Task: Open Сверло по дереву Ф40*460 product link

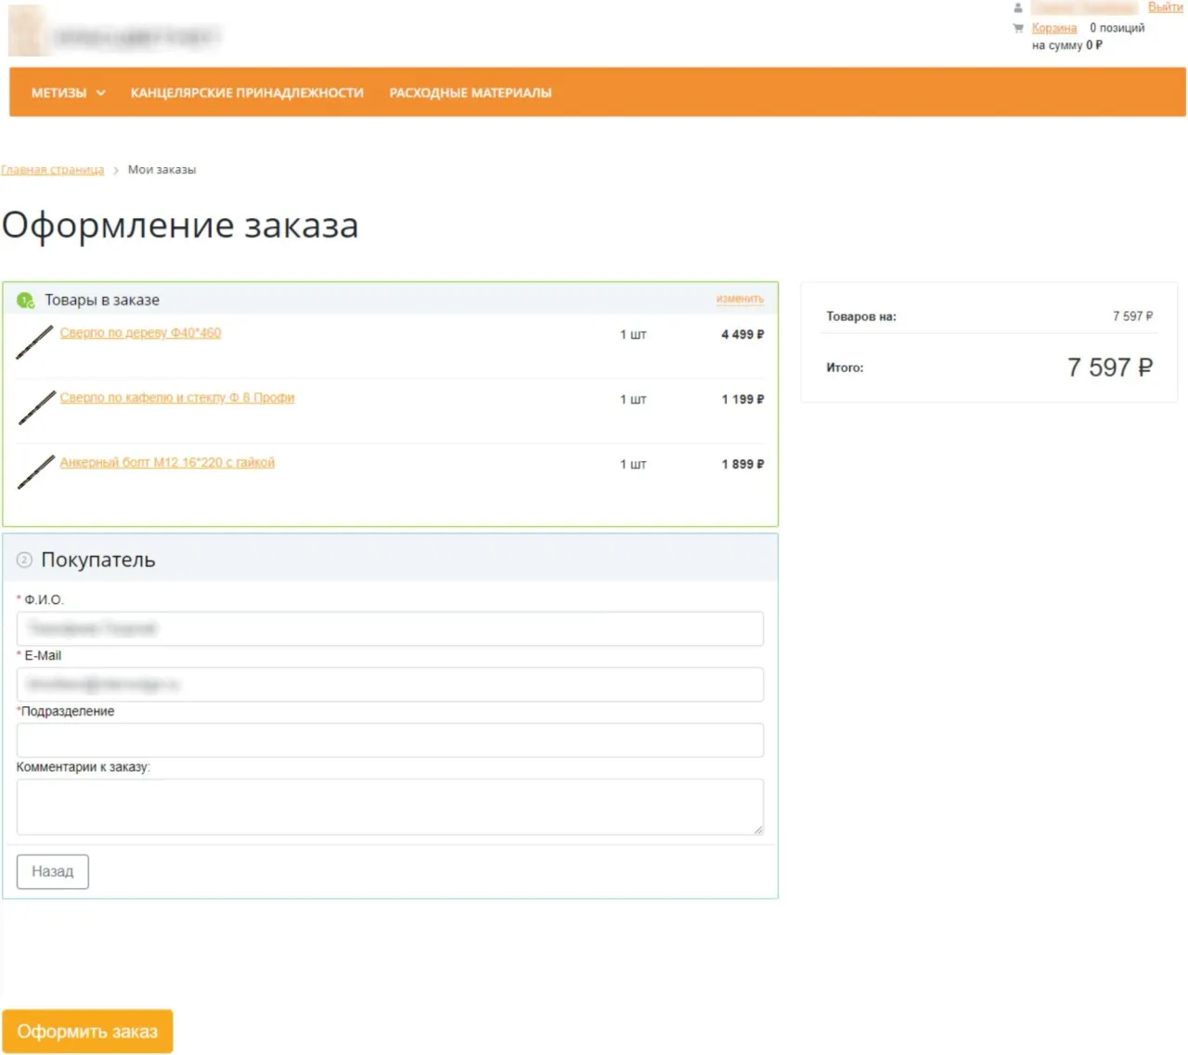Action: (140, 332)
